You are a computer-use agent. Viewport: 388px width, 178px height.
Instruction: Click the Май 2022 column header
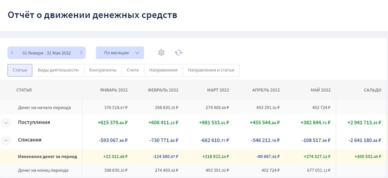tap(321, 90)
